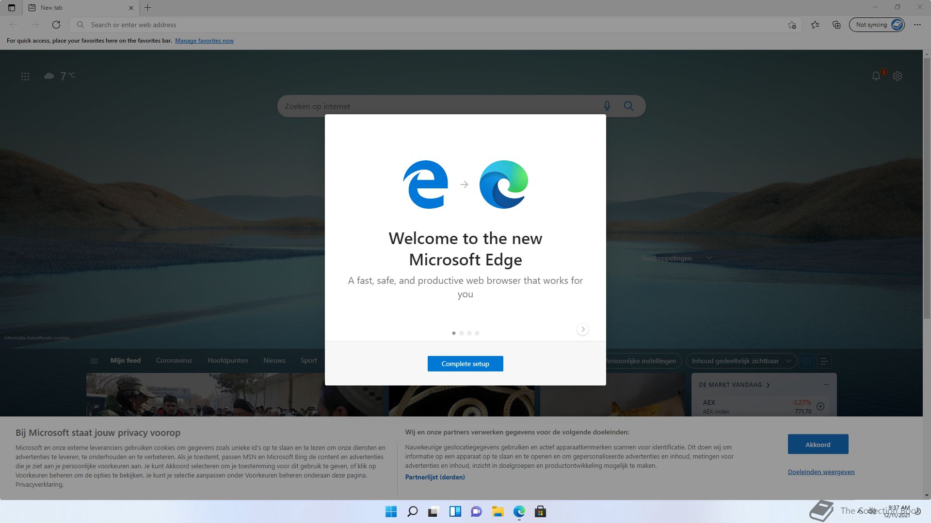Click the taskbar clock and date

897,511
